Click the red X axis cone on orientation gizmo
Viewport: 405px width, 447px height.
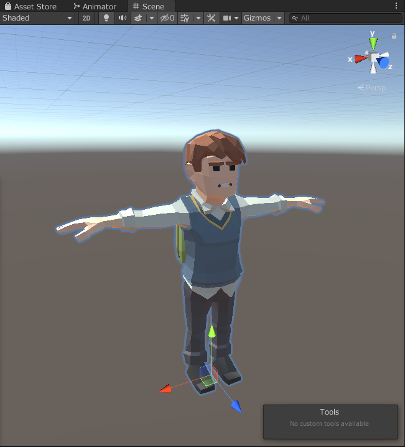point(361,59)
